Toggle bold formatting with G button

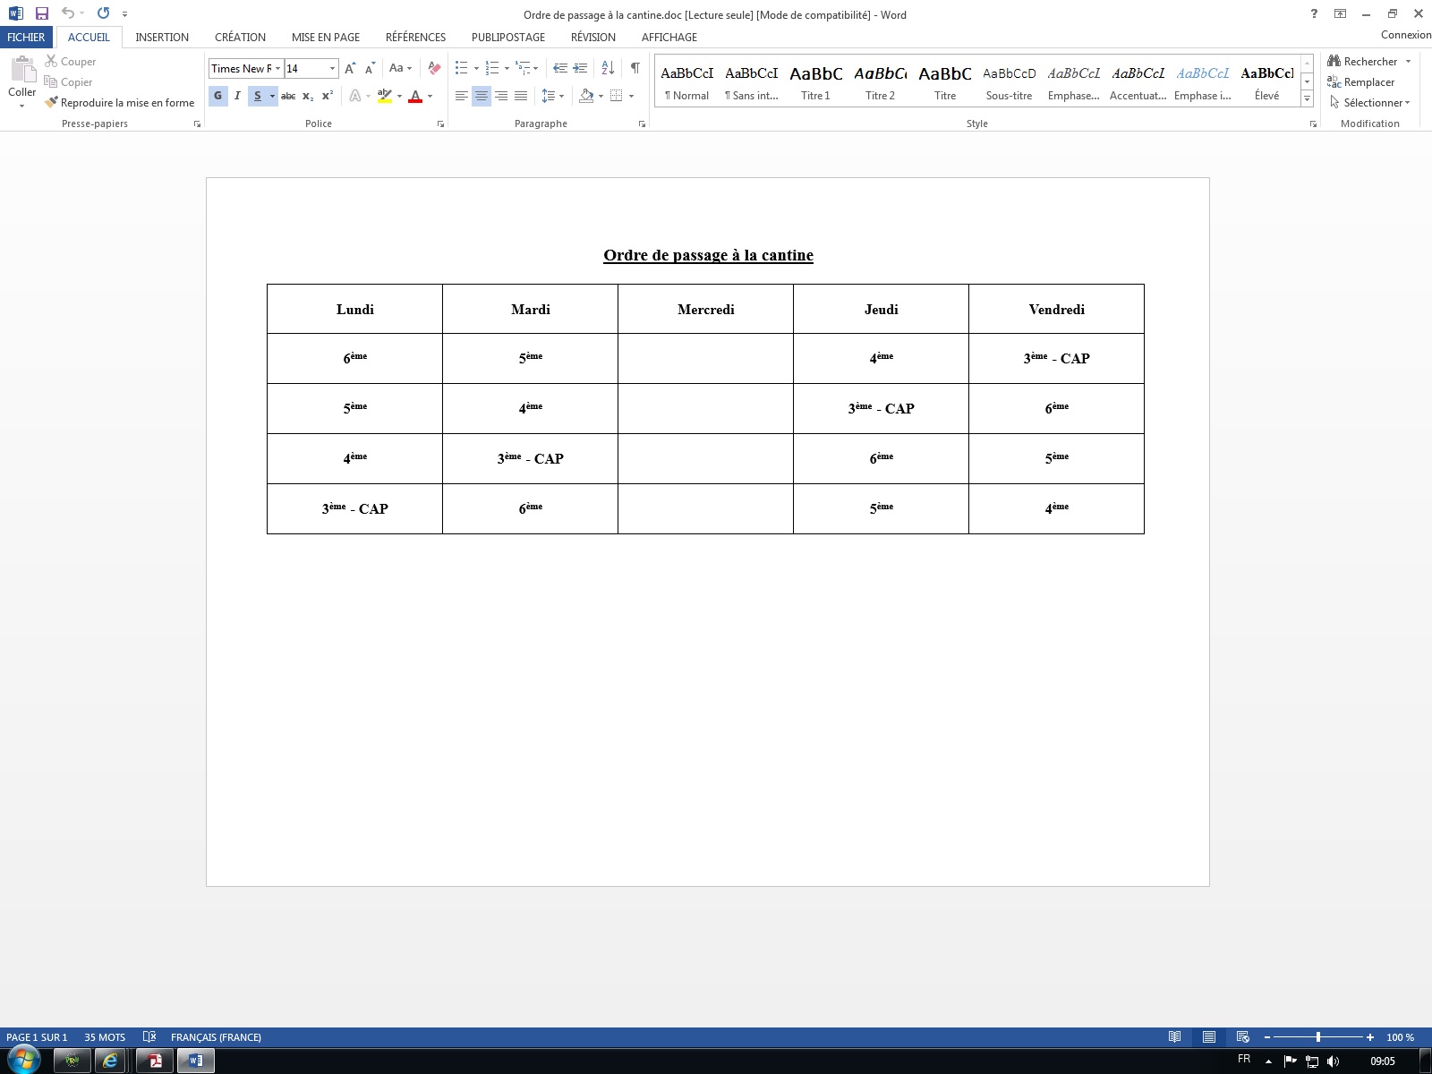[217, 96]
